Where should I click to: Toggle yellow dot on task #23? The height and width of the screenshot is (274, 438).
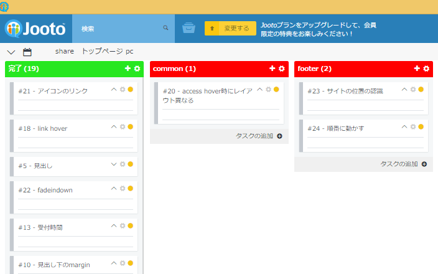coord(421,90)
